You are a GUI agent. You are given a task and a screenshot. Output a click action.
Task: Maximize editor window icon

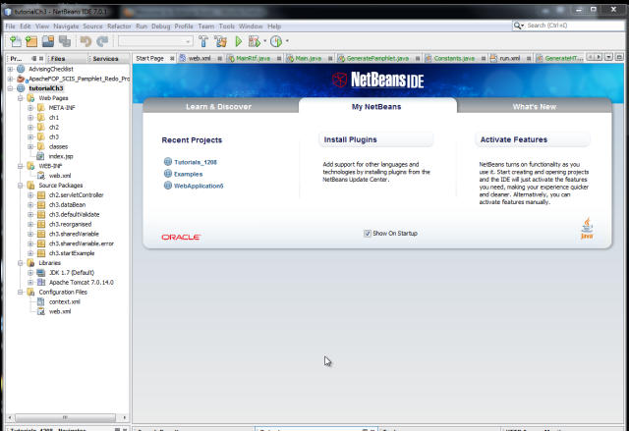pyautogui.click(x=619, y=57)
